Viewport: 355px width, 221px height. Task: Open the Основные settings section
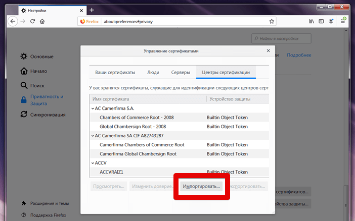click(37, 57)
